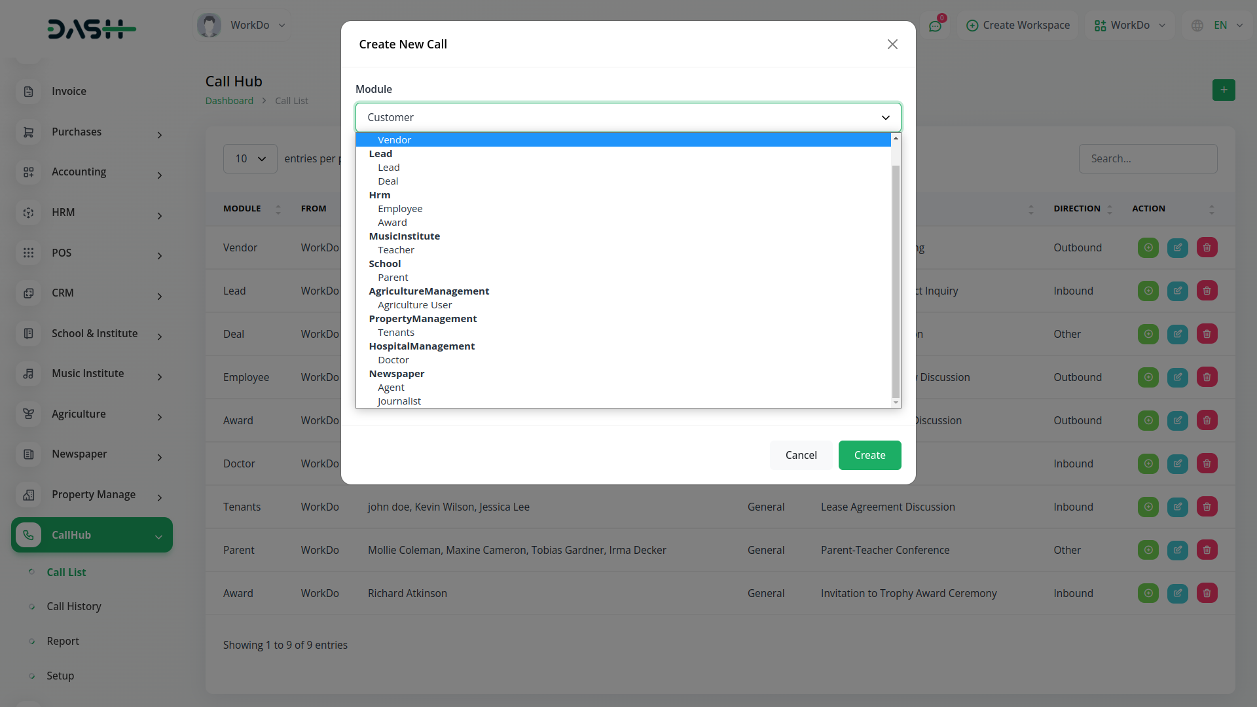The height and width of the screenshot is (707, 1257).
Task: Open the Report submenu item
Action: click(x=63, y=642)
